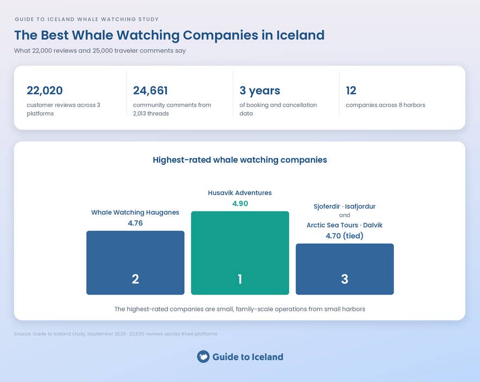Click the headline 'The Best Whale Watching Companies in Iceland'
480x382 pixels.
(169, 35)
